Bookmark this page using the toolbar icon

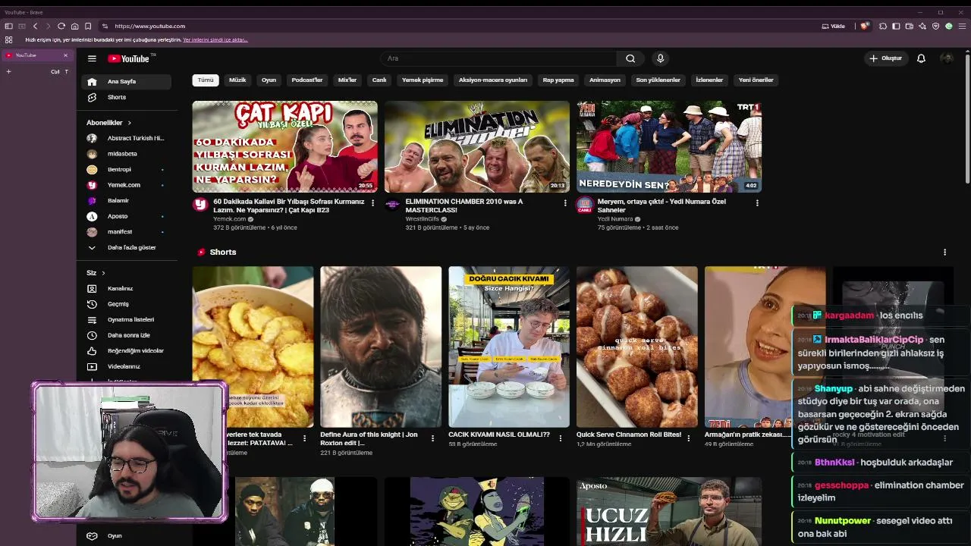pos(88,26)
